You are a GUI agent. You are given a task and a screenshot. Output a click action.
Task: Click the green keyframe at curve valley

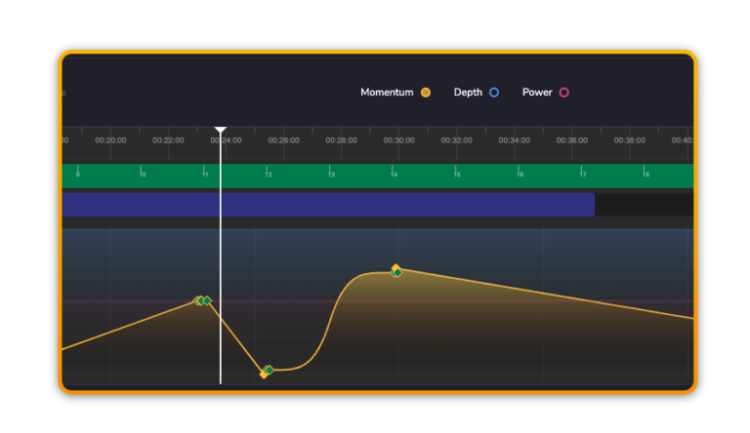pyautogui.click(x=269, y=370)
